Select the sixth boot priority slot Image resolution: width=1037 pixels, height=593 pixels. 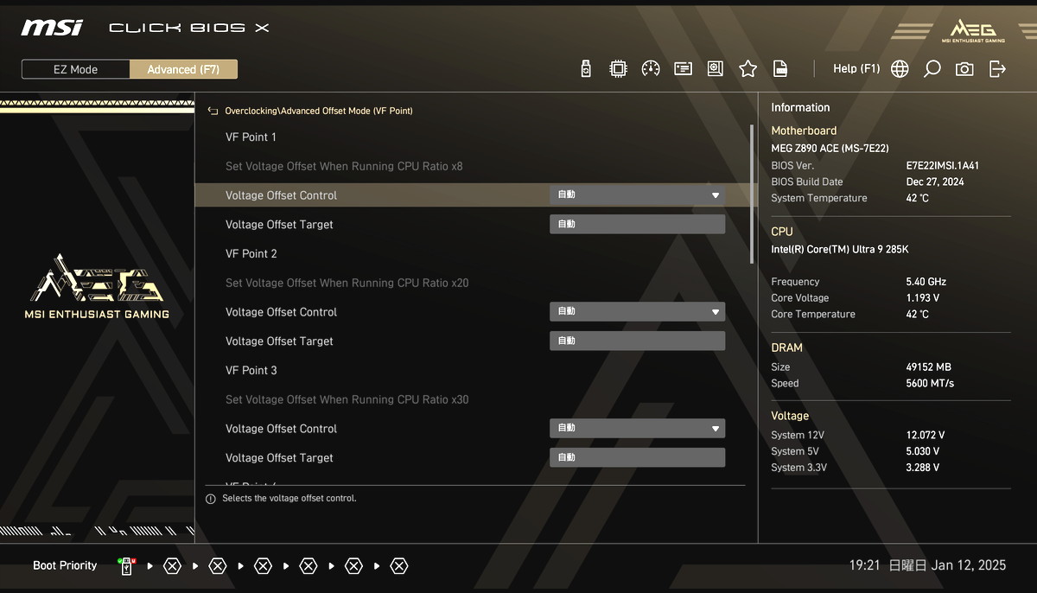(x=353, y=566)
